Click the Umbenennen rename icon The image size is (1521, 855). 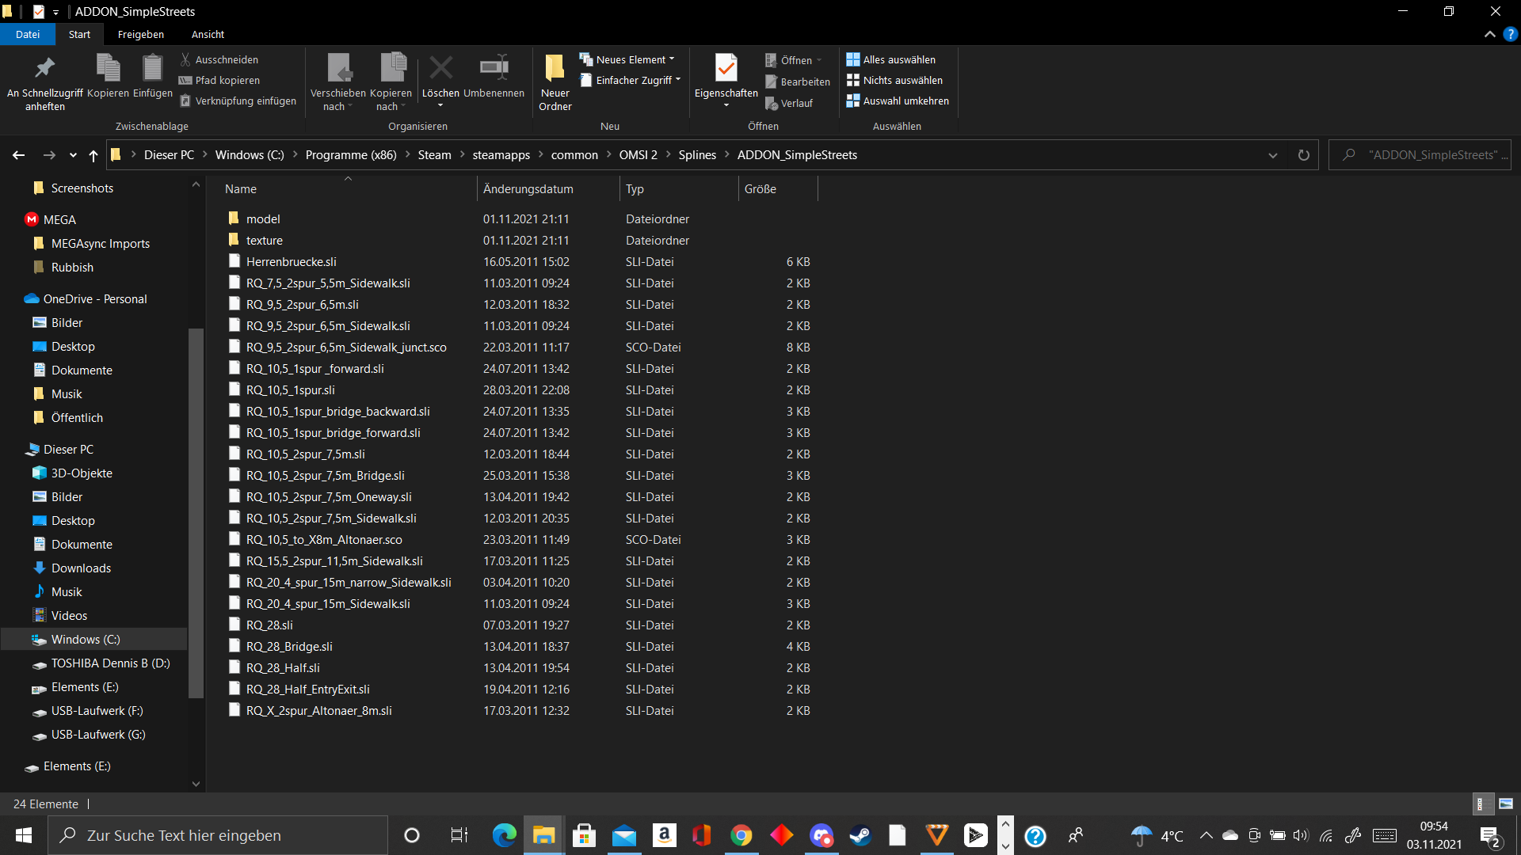494,69
